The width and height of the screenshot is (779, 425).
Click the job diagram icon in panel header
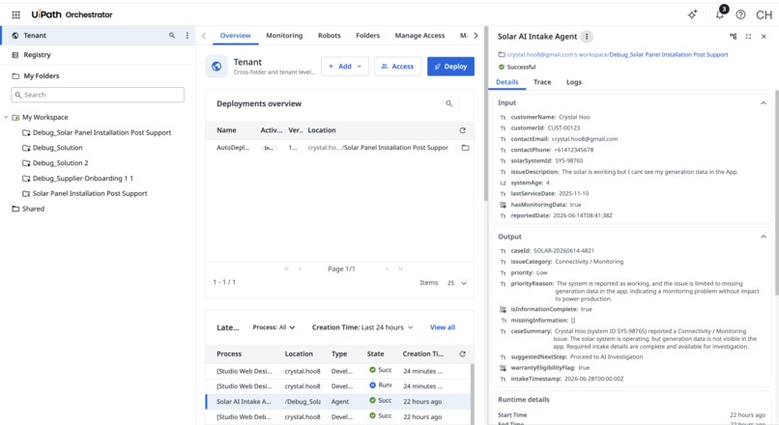[x=733, y=37]
